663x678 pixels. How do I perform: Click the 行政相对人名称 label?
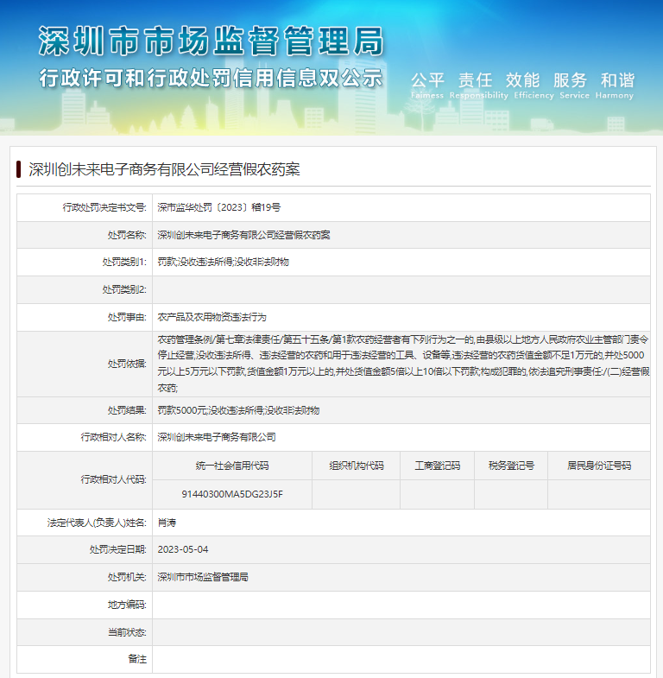(114, 437)
